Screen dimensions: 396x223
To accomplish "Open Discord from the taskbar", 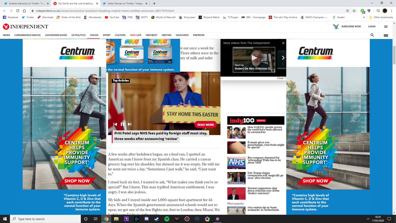I will (146, 219).
